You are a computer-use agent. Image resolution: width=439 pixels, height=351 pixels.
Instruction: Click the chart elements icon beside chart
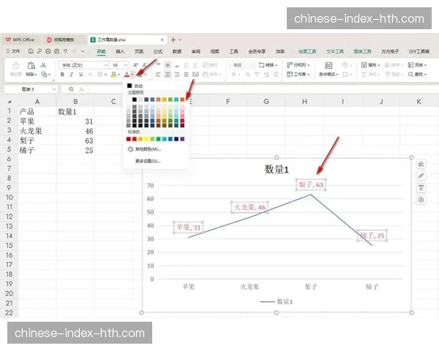[421, 164]
